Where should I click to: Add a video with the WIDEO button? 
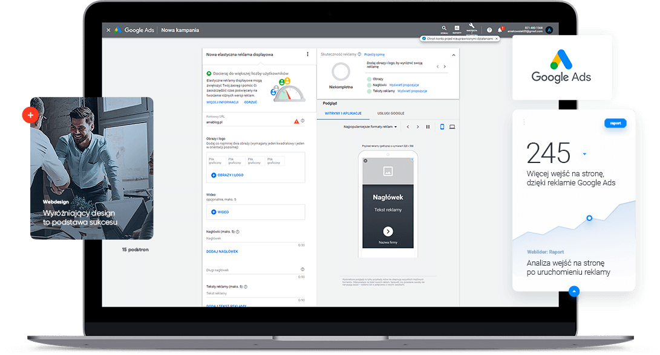coord(220,212)
